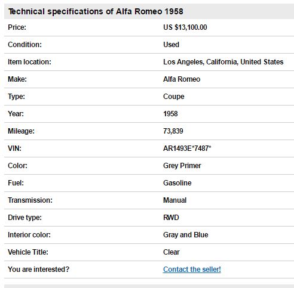Viewport: 294px width, 288px height.
Task: Select the Price label
Action: point(17,27)
